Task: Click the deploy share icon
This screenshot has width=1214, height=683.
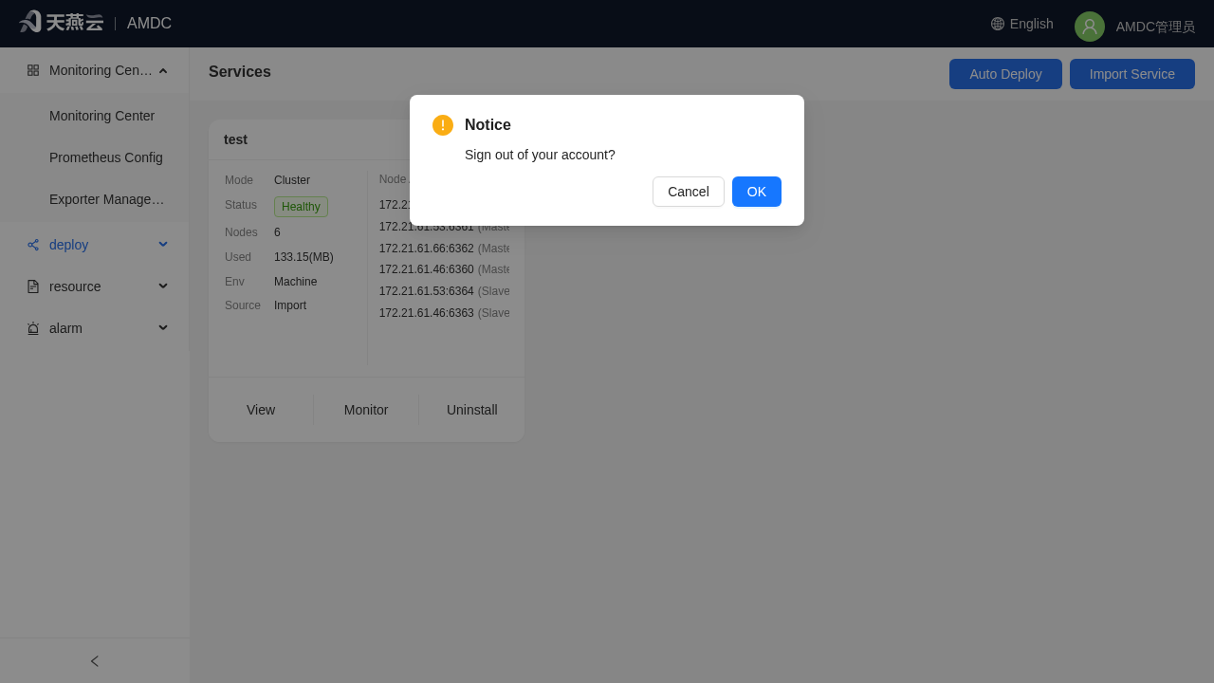Action: pos(33,245)
